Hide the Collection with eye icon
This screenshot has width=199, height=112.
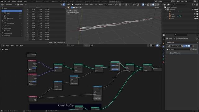[x=195, y=10]
